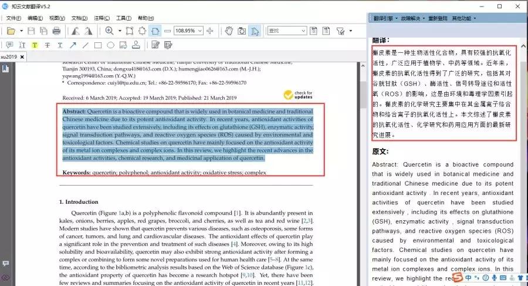Image resolution: width=528 pixels, height=286 pixels.
Task: Open the 翻译引擎 dropdown
Action: 385,18
